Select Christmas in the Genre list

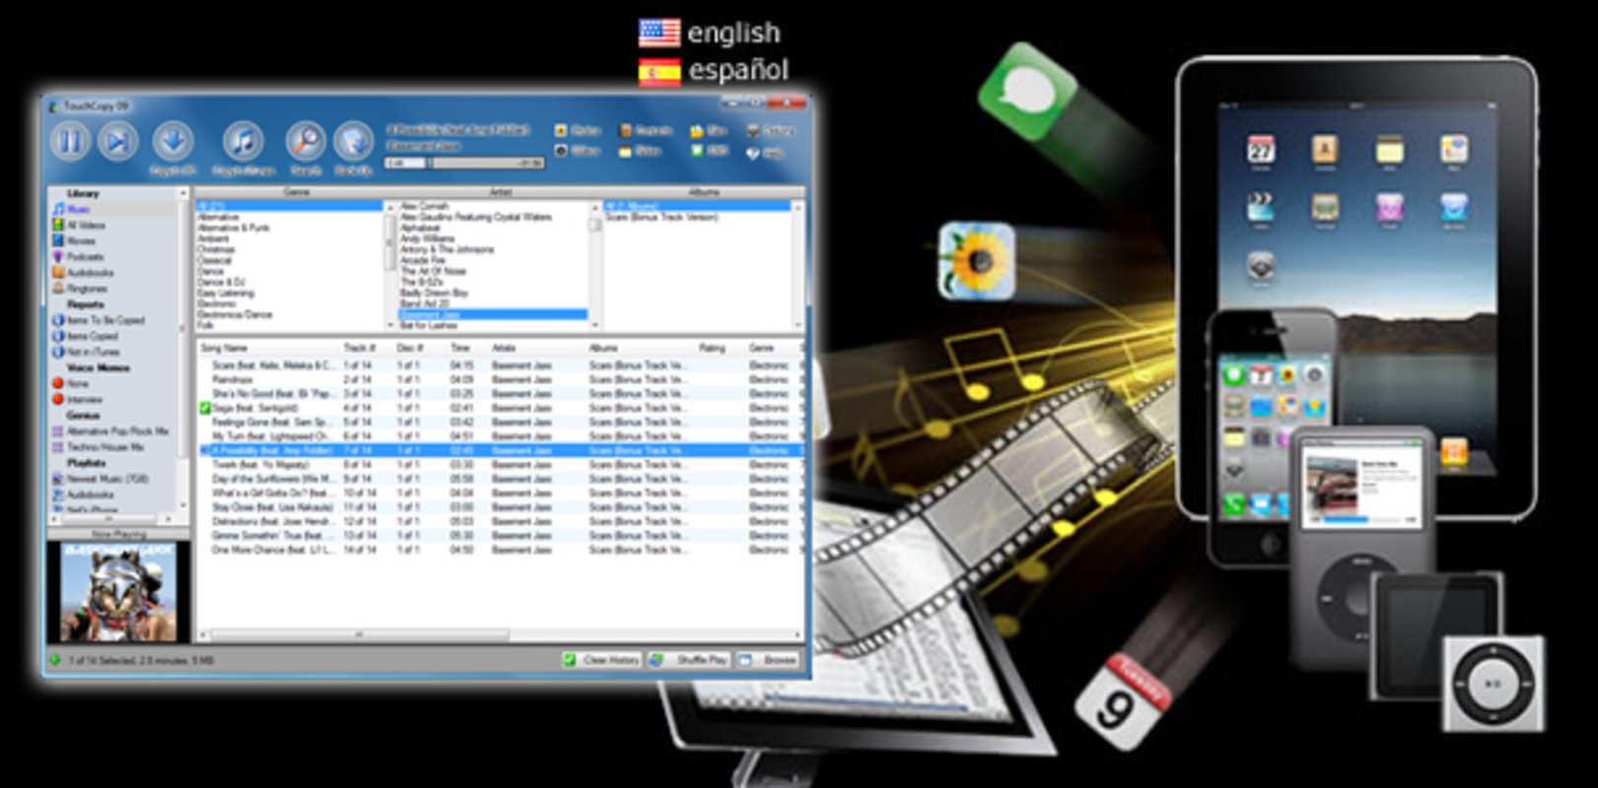[x=216, y=249]
